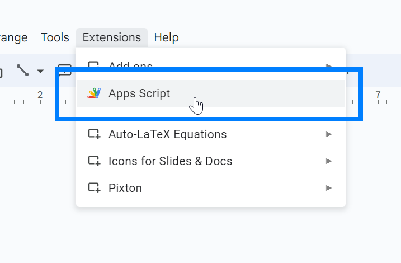Select the Line tool in toolbar
The width and height of the screenshot is (401, 263).
[x=22, y=71]
